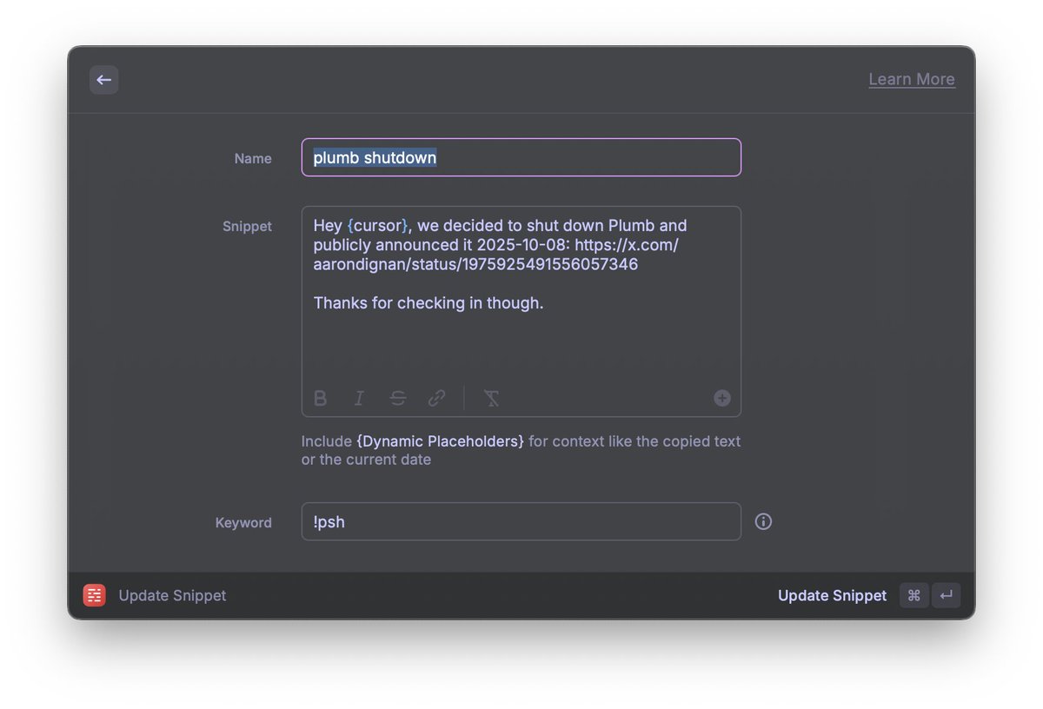The height and width of the screenshot is (709, 1043).
Task: Open the plus menu to insert a placeholder
Action: pos(722,398)
